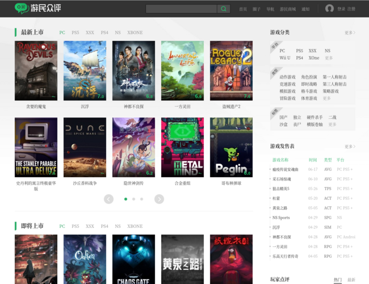Select XBONE tab under 最新上市
Viewport: 369px width, 284px height.
pos(135,32)
